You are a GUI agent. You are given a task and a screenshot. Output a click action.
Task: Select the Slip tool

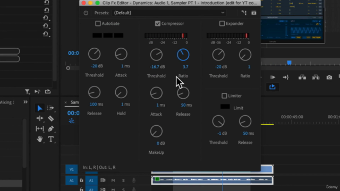40,128
